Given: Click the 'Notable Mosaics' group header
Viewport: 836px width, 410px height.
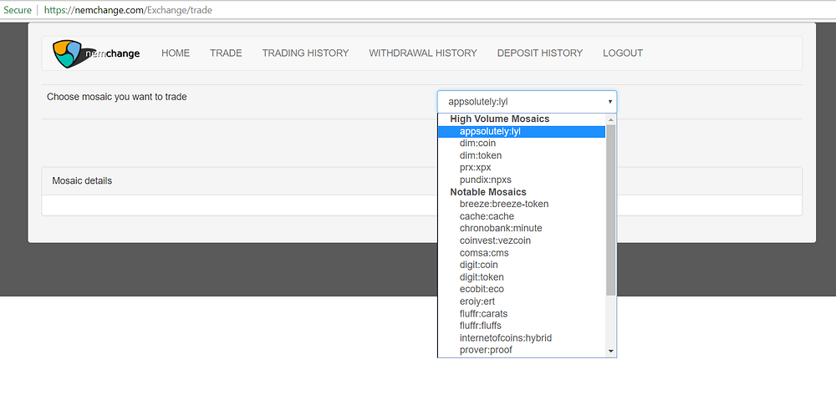Looking at the screenshot, I should pyautogui.click(x=488, y=192).
